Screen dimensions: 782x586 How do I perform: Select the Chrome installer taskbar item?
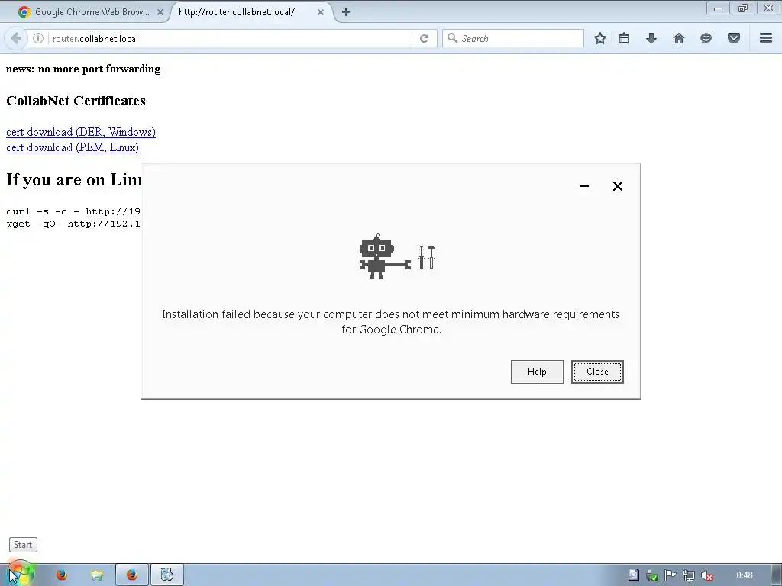tap(167, 575)
